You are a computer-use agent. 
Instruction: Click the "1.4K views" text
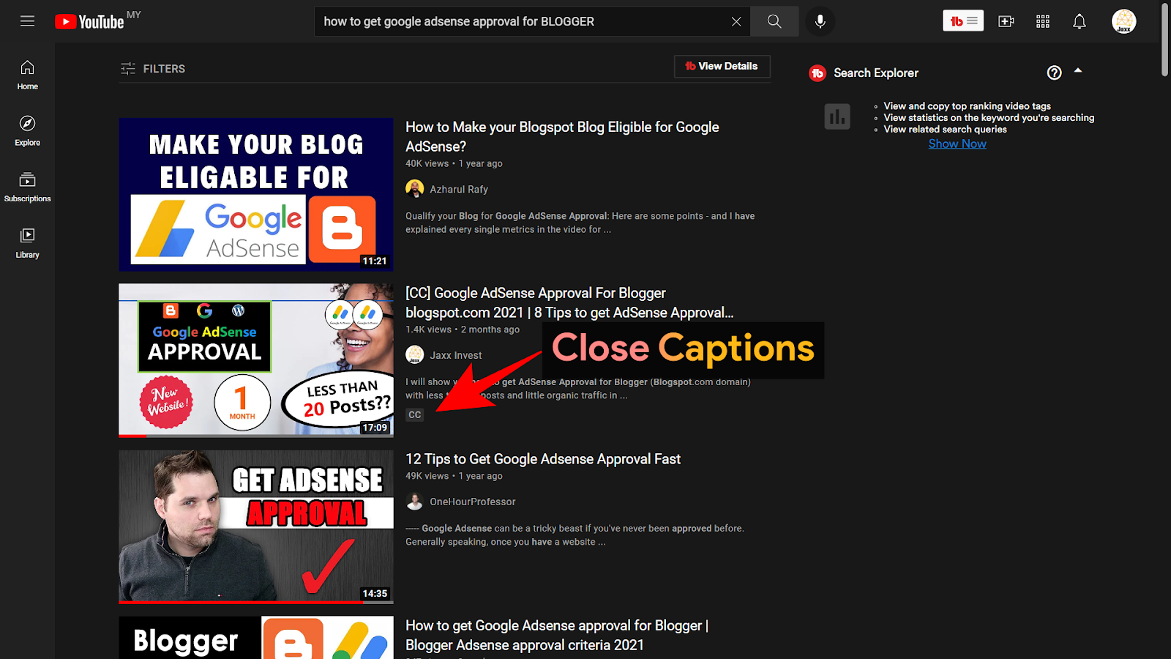click(429, 329)
